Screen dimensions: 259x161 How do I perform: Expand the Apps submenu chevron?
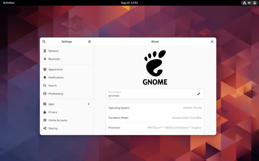[89, 104]
